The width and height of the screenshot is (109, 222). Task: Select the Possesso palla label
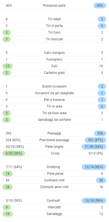point(54,6)
